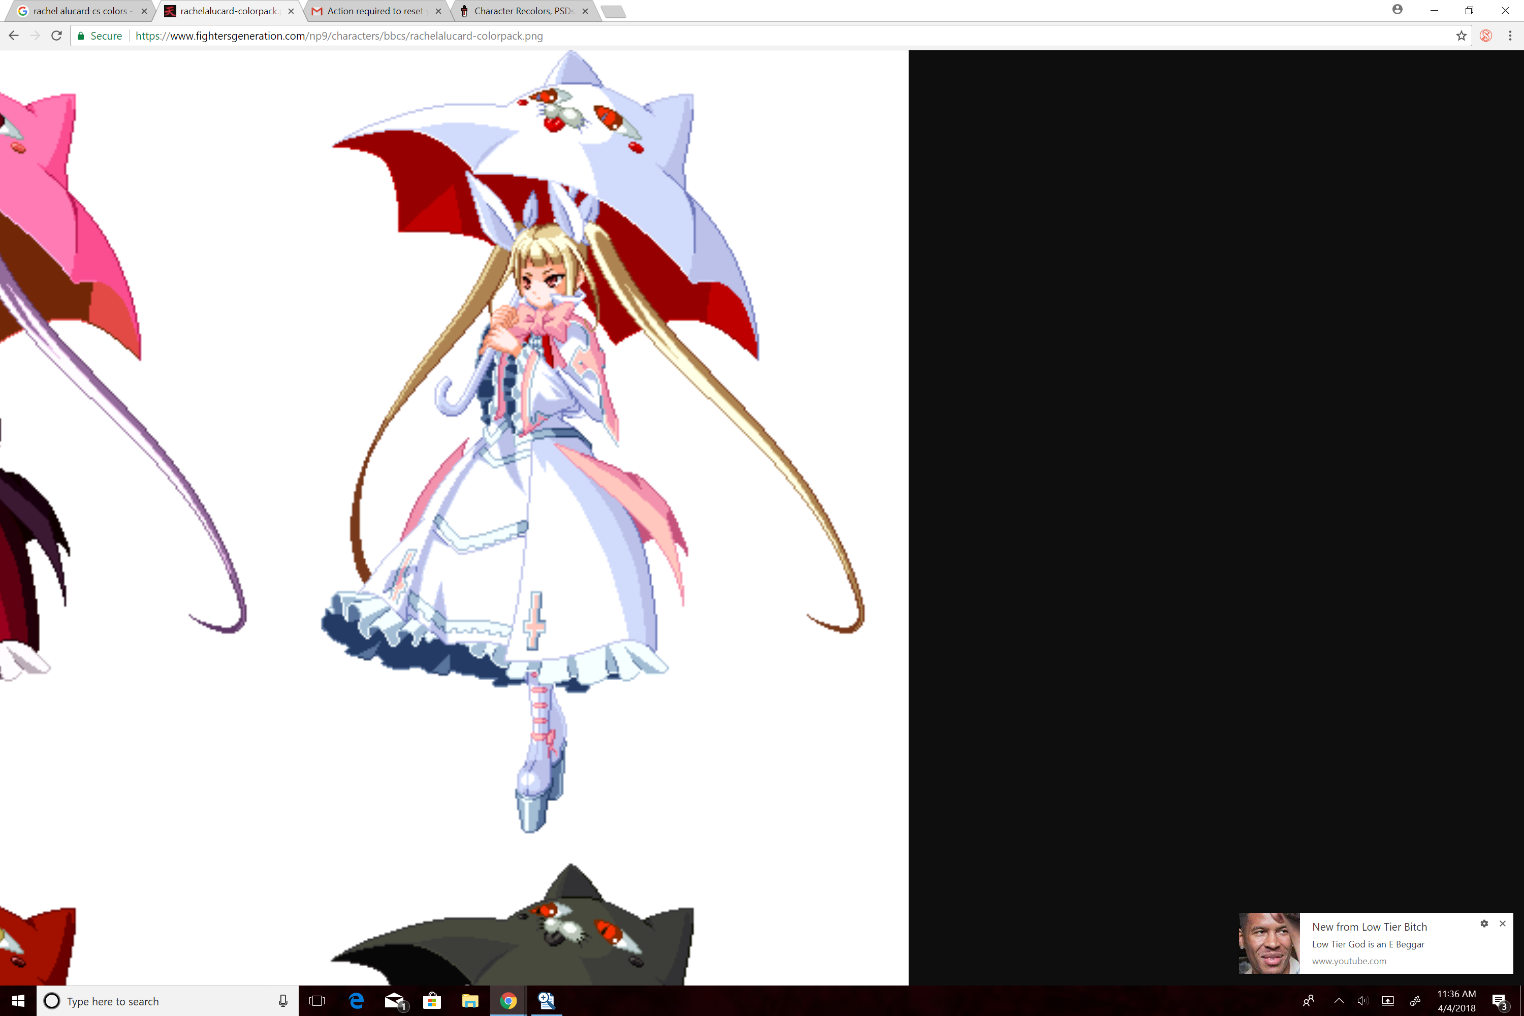Image resolution: width=1524 pixels, height=1016 pixels.
Task: Bookmark page with star icon
Action: click(x=1461, y=36)
